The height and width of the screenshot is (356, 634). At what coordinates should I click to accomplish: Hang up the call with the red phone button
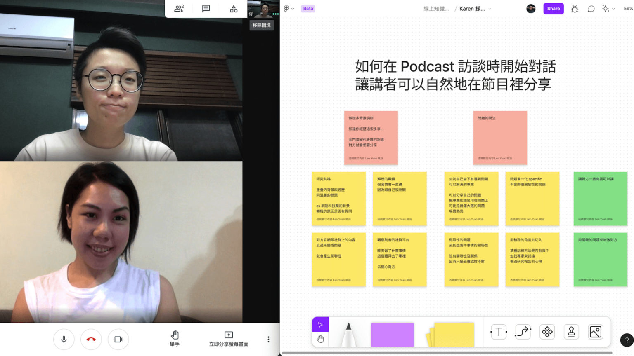pyautogui.click(x=91, y=339)
